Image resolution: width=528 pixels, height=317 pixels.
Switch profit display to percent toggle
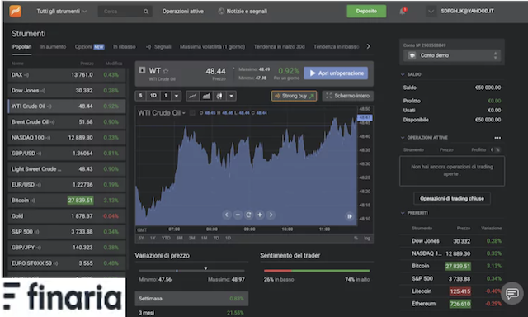click(497, 149)
